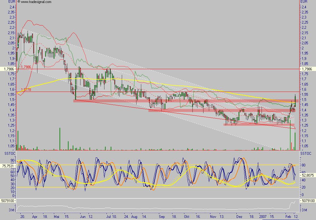Select the Okt marker on date axis
The image size is (316, 220).
tap(187, 216)
